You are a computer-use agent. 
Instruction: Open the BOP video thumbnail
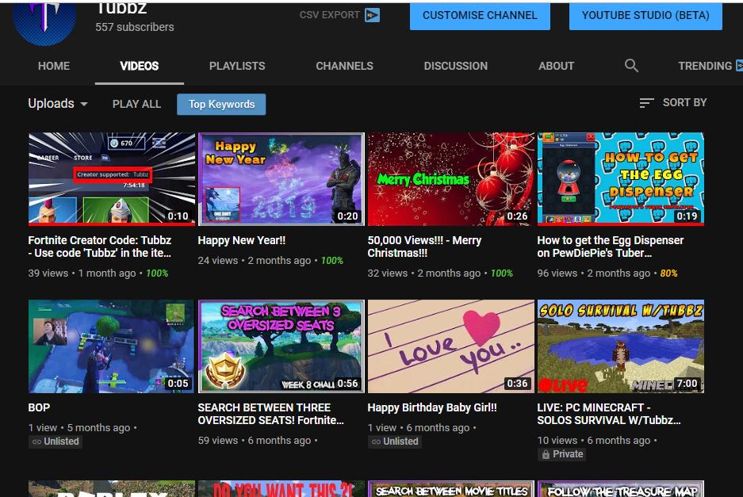pos(111,346)
